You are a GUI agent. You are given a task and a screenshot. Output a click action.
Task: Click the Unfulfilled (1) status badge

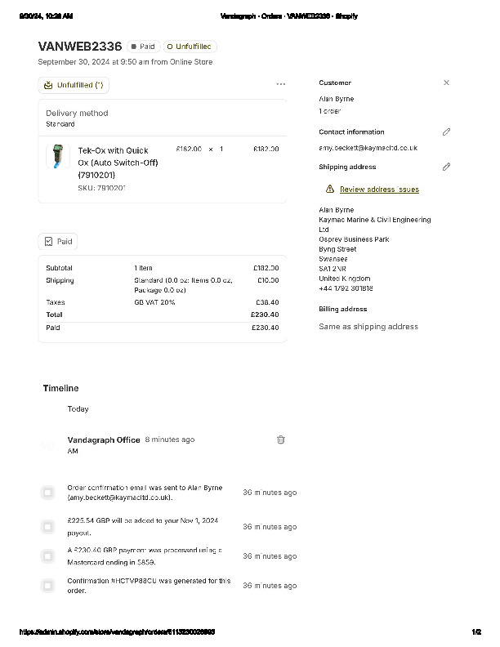point(74,85)
